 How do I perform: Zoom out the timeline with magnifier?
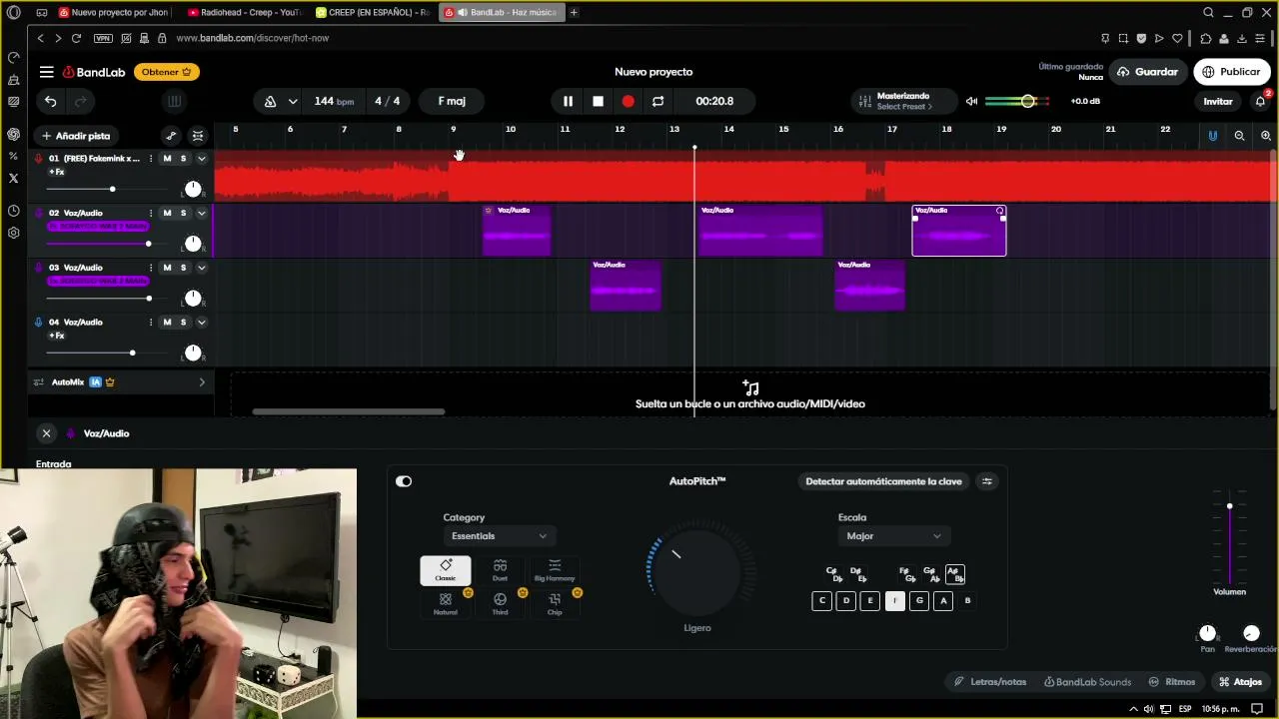click(x=1239, y=136)
